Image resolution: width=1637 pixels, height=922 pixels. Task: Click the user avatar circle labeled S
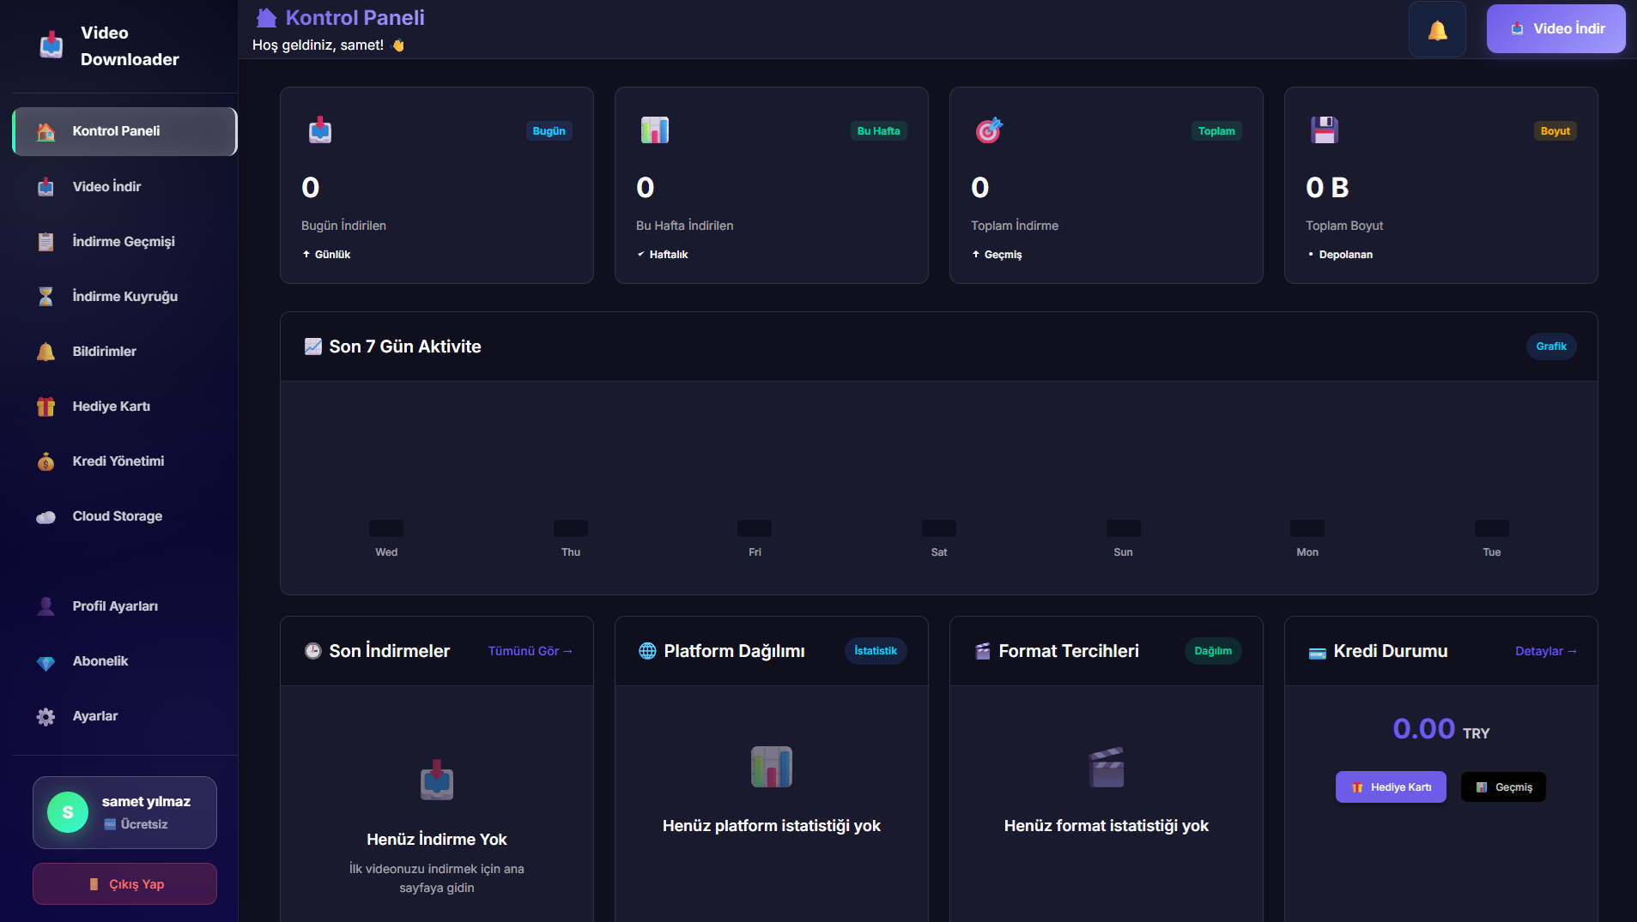pos(68,812)
